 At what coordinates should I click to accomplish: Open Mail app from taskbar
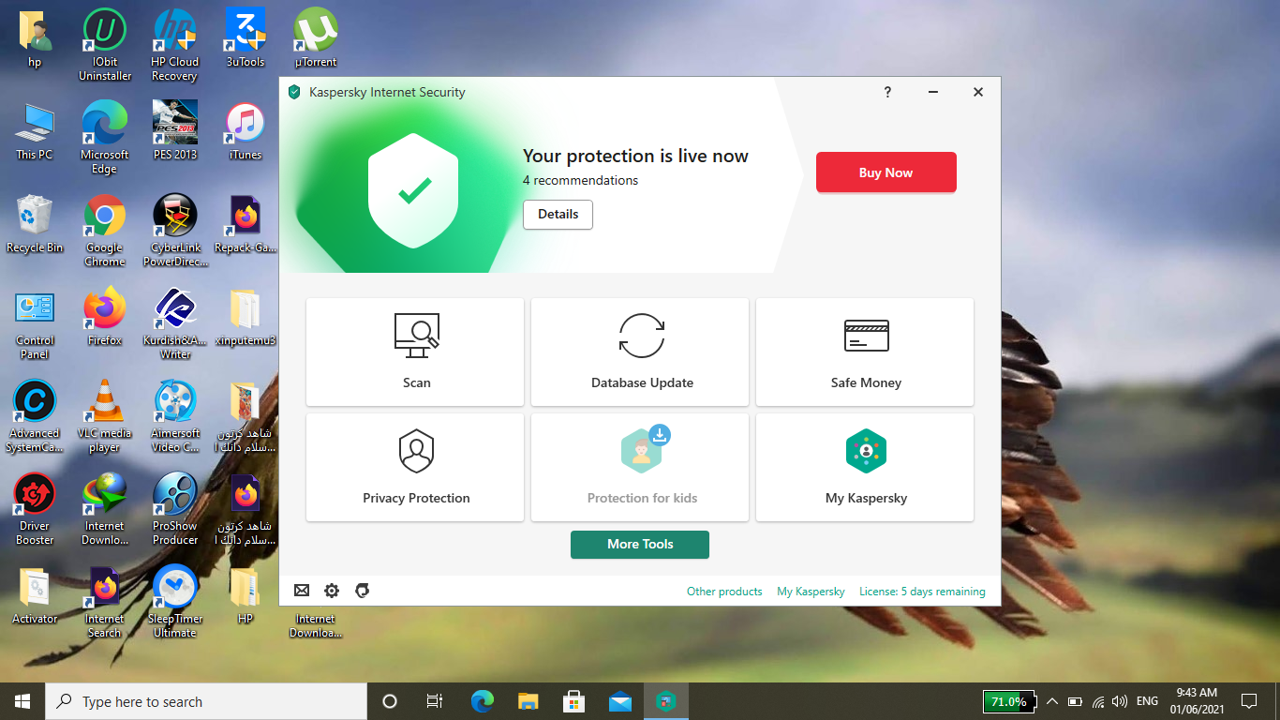pyautogui.click(x=619, y=701)
